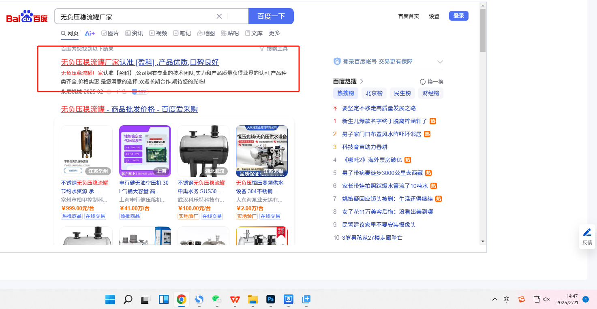597x309 pixels.
Task: Open Sogou browser from the taskbar
Action: pos(199,299)
